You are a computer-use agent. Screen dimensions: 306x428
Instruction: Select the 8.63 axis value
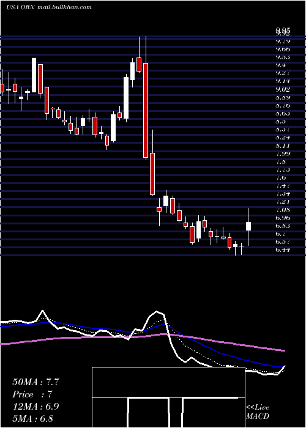tap(283, 113)
